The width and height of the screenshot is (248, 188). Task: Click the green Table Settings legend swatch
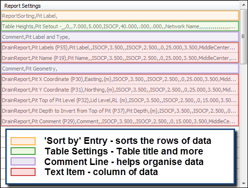click(x=23, y=151)
